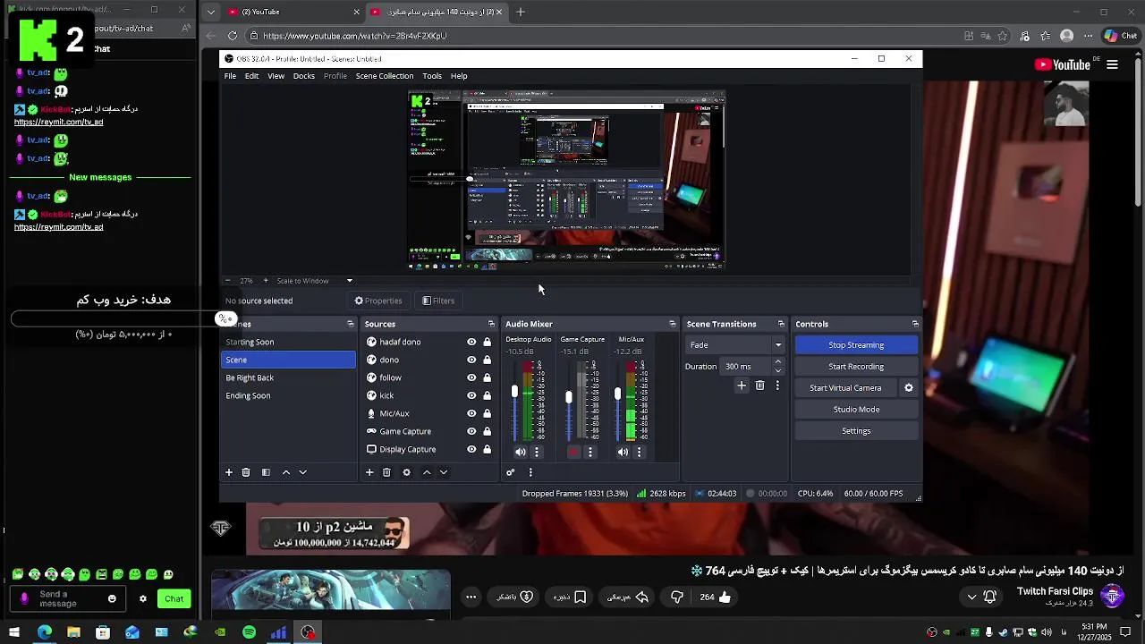Open the Audio Mixer footer three-dot menu
Screen dimensions: 1145x644
(530, 472)
